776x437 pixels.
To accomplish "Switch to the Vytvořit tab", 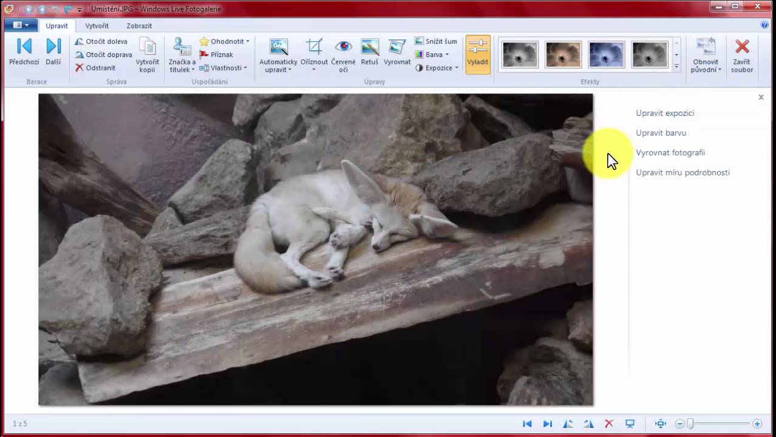I will coord(97,25).
